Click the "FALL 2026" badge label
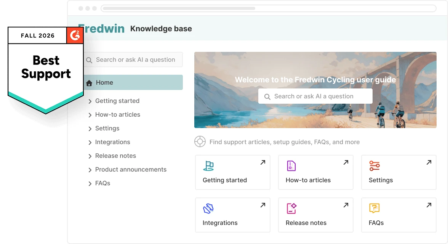The height and width of the screenshot is (244, 448). point(38,35)
